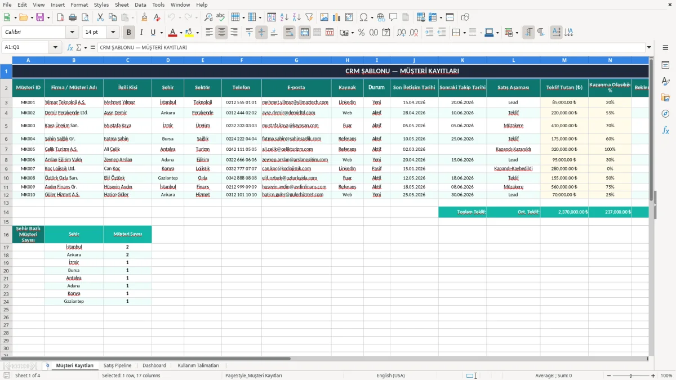The image size is (676, 380).
Task: Open the Open-file dropdown arrow
Action: coord(31,17)
